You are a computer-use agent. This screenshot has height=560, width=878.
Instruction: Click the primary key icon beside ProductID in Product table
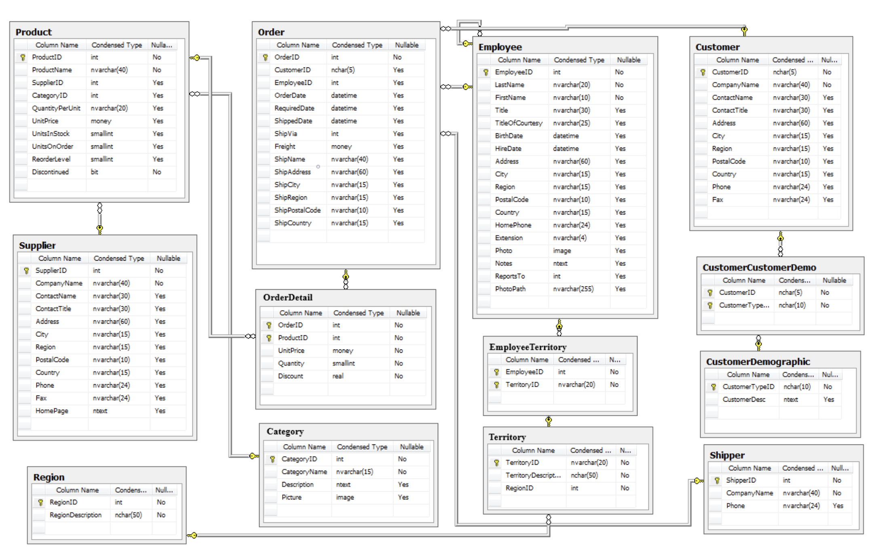point(23,57)
